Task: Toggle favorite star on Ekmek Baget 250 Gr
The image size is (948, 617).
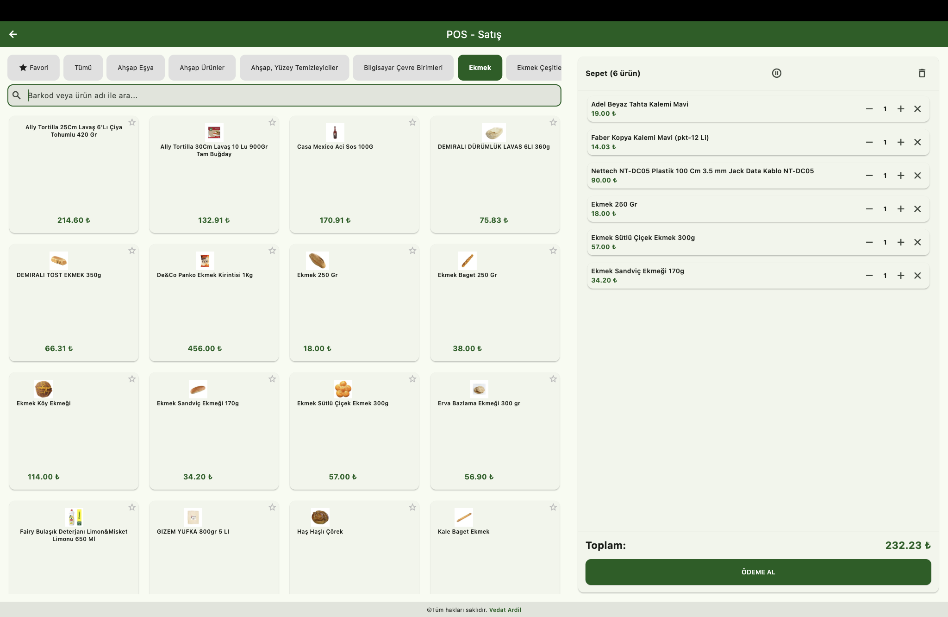Action: pos(553,251)
